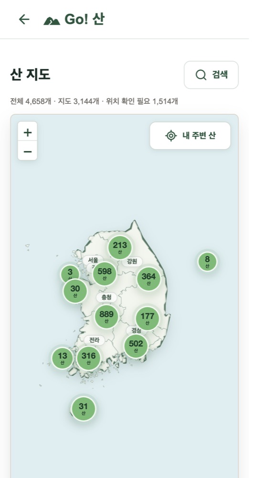Click the 316 산 cluster marker
This screenshot has width=254, height=478.
[x=88, y=358]
